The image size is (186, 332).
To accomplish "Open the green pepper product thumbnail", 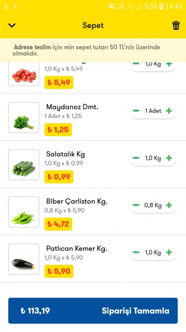I will pyautogui.click(x=24, y=212).
